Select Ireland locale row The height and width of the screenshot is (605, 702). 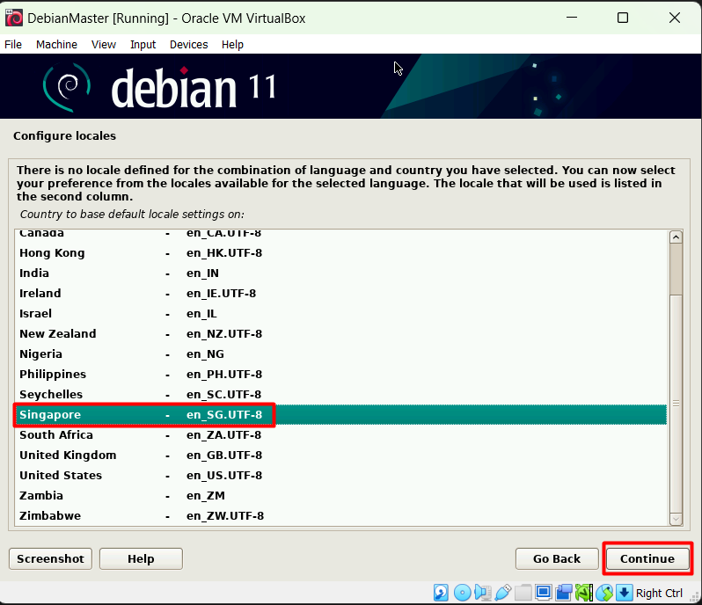tap(340, 294)
